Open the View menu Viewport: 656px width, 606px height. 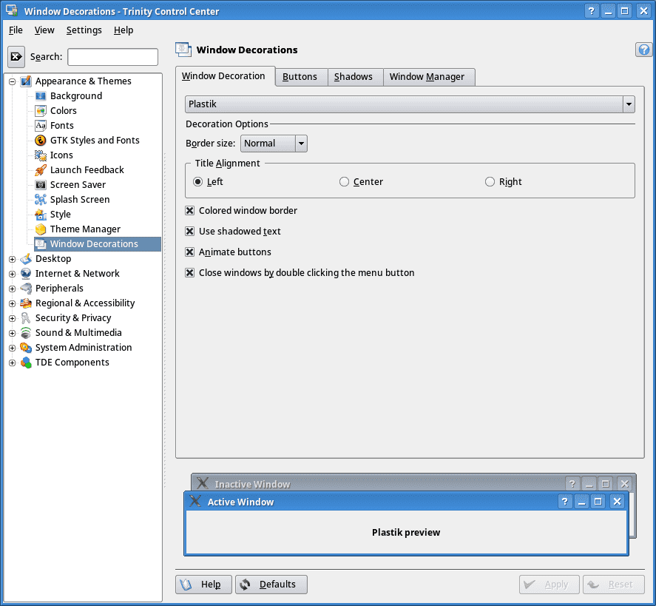(x=44, y=30)
